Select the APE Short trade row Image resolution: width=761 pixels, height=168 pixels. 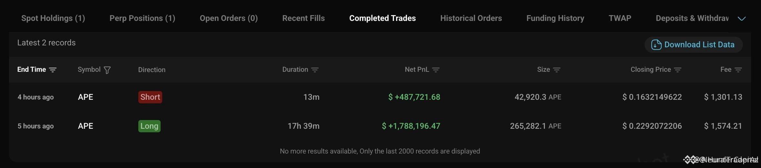click(x=380, y=97)
